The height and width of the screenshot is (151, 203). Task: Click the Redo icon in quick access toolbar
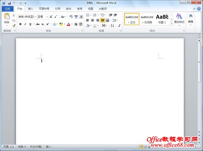click(x=21, y=3)
